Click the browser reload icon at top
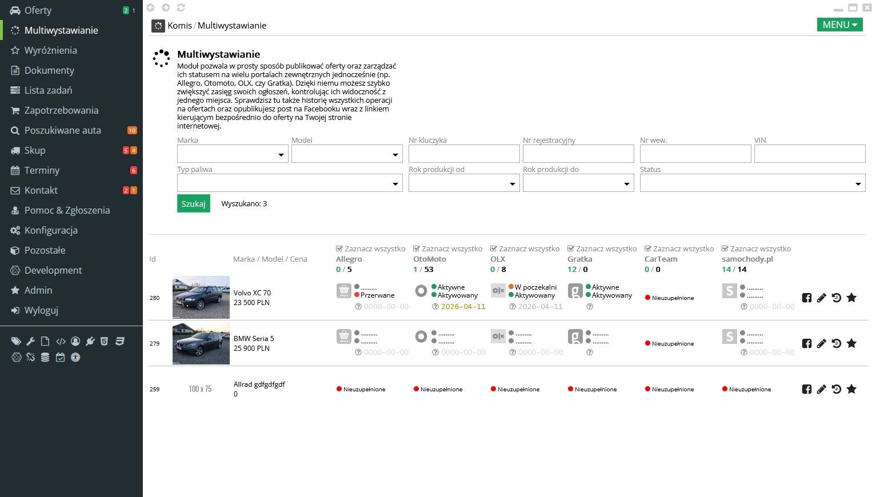This screenshot has width=876, height=497. pyautogui.click(x=181, y=7)
